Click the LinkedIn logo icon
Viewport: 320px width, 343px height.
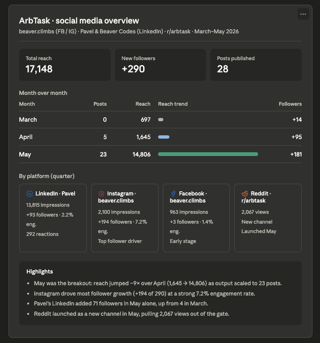[30, 194]
